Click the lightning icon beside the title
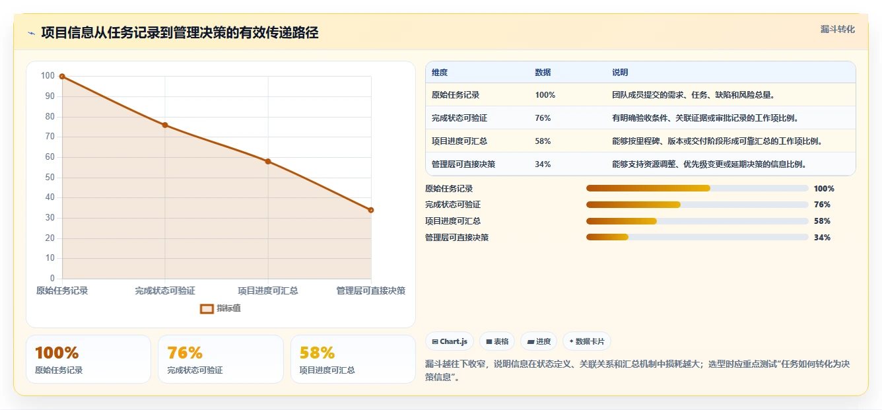The height and width of the screenshot is (410, 882). 31,33
